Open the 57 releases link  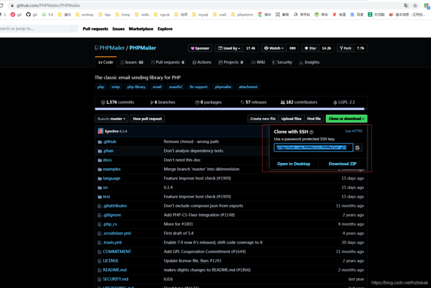click(x=253, y=103)
